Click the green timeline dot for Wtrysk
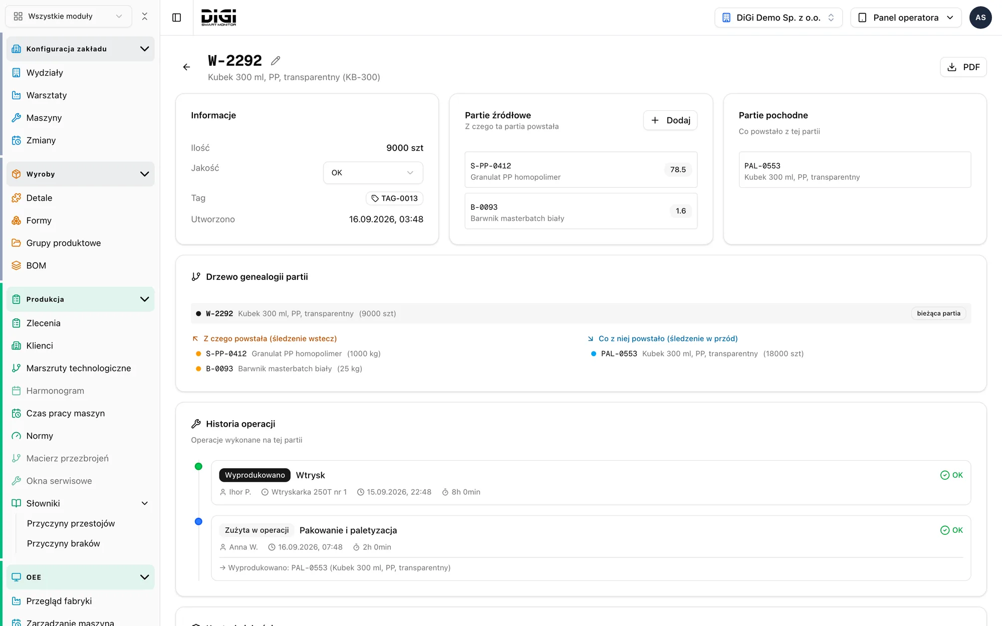Image resolution: width=1002 pixels, height=626 pixels. point(198,466)
